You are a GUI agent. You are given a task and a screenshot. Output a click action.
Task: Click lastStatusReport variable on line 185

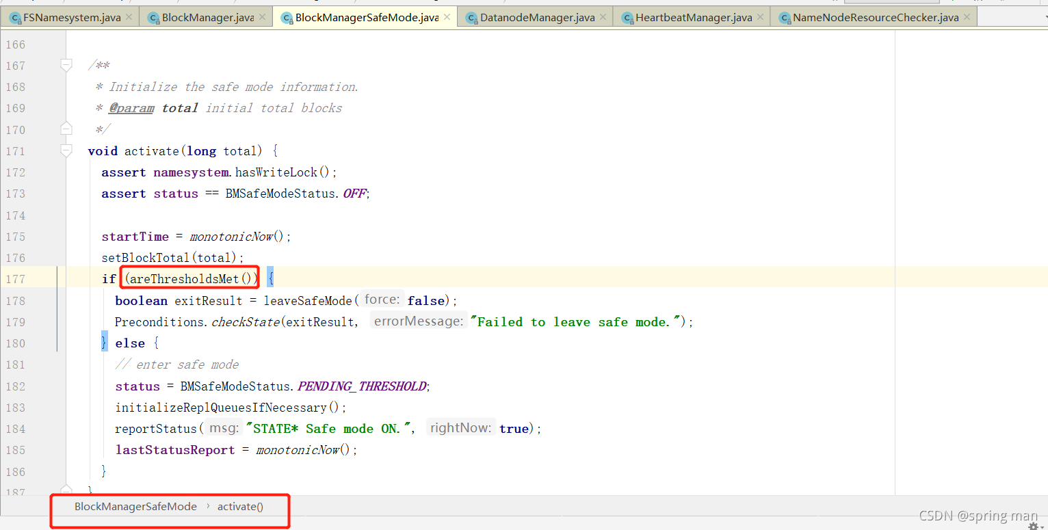174,450
